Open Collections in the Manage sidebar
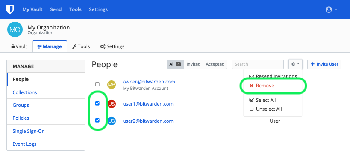350x161 pixels. (x=46, y=92)
